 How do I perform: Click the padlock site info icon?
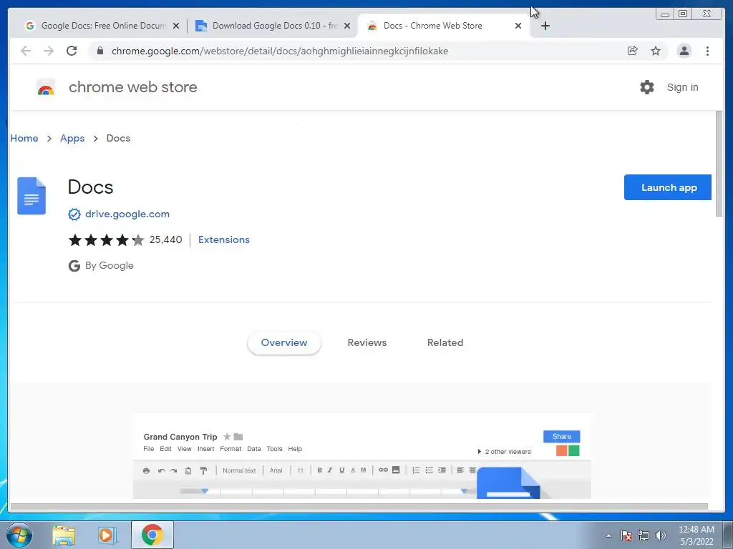[100, 51]
